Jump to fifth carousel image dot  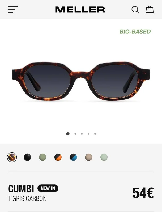(x=95, y=134)
